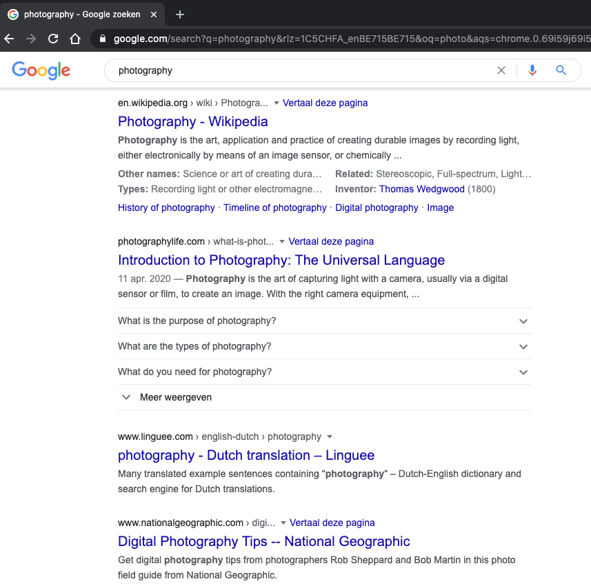Open dropdown arrow beside www.nationalgeographic.com result
The width and height of the screenshot is (591, 586).
(283, 523)
